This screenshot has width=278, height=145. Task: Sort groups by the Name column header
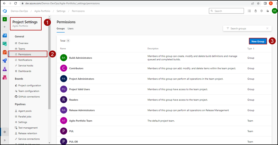coord(63,49)
